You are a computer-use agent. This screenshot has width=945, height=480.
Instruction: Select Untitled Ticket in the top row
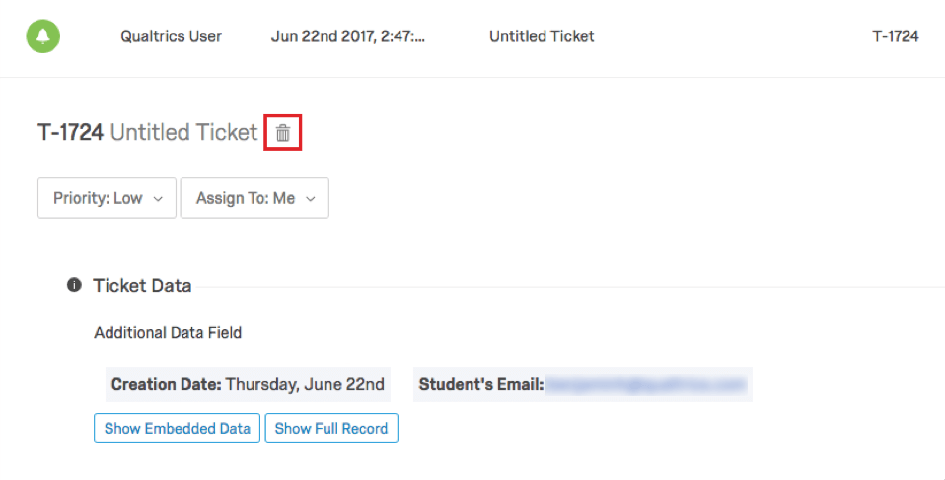click(542, 36)
